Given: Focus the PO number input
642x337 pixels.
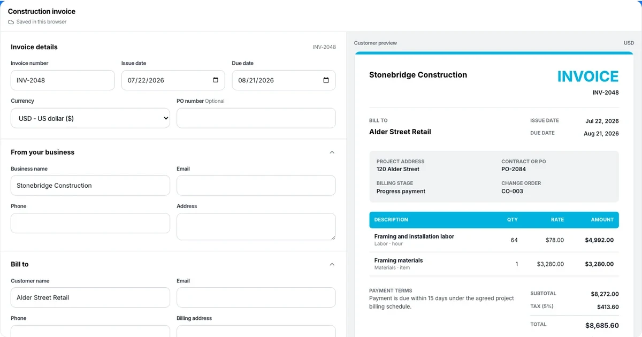Looking at the screenshot, I should (256, 118).
